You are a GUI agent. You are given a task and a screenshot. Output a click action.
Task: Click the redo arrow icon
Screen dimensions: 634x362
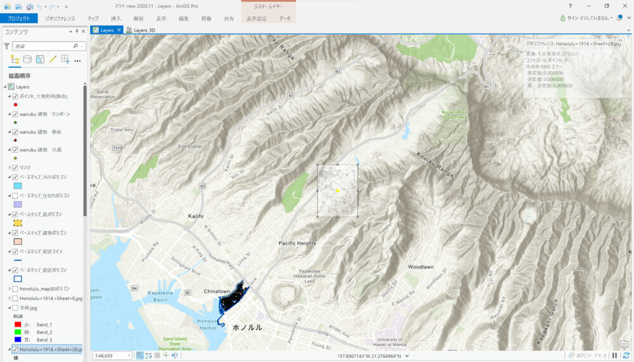click(x=52, y=6)
